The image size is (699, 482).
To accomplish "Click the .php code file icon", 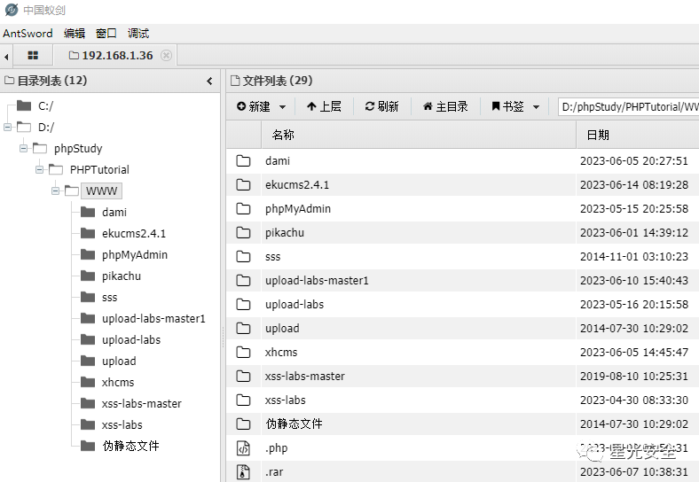I will tap(243, 448).
